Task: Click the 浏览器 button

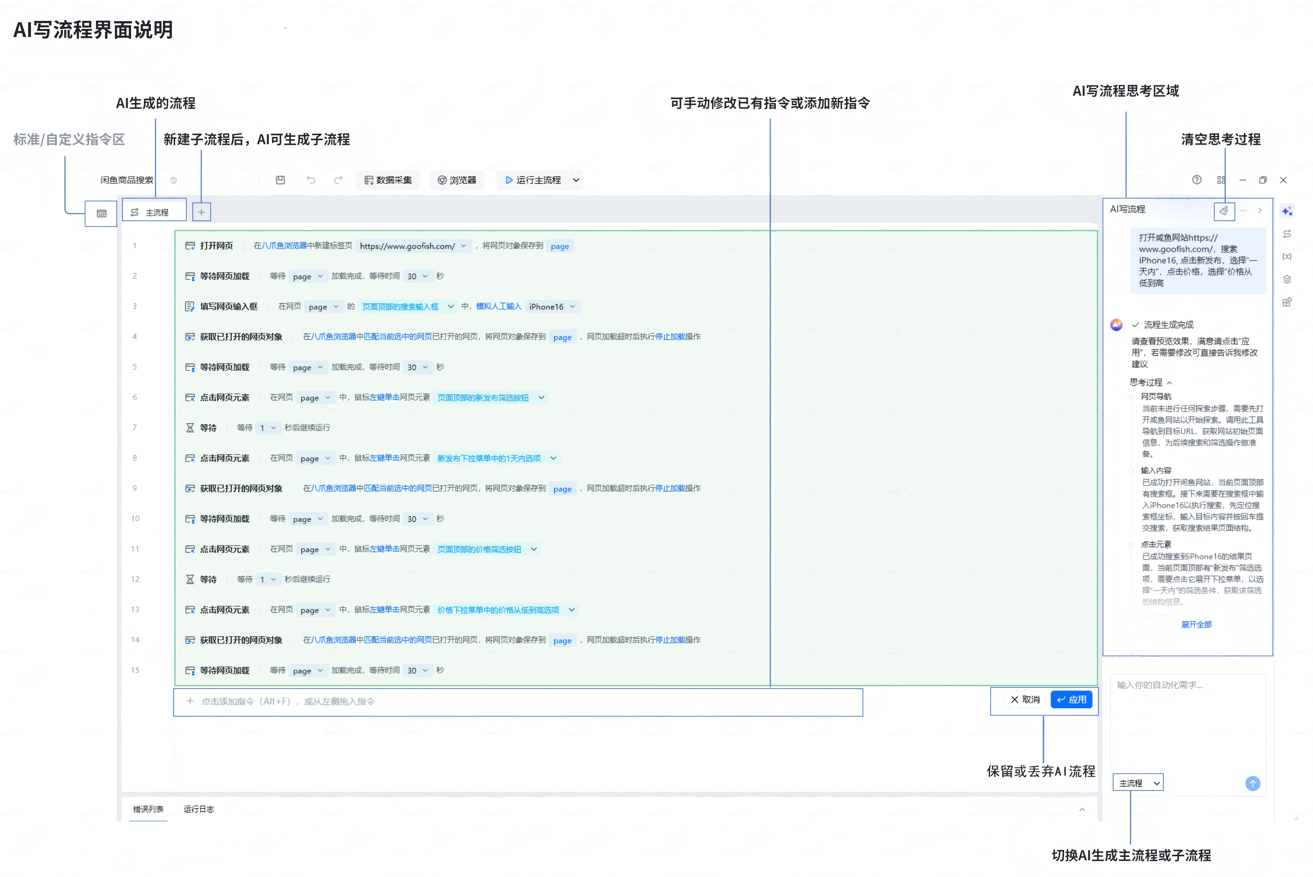Action: [457, 180]
